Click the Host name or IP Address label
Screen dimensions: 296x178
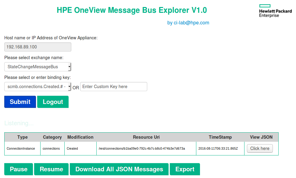51,38
